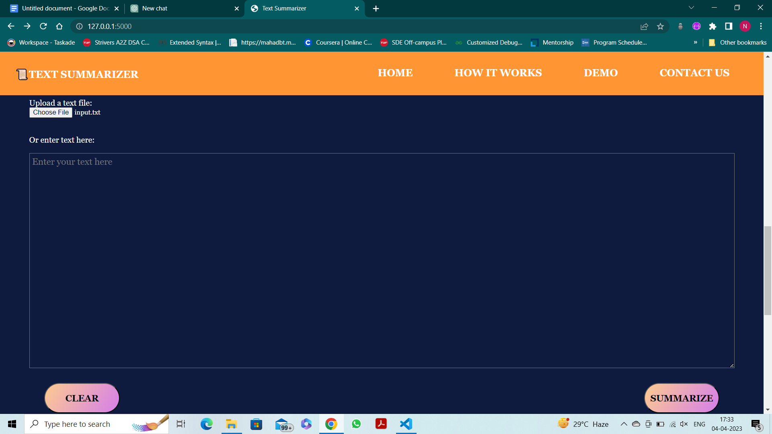Bookmark this page with star icon
Viewport: 772px width, 434px height.
[x=660, y=27]
